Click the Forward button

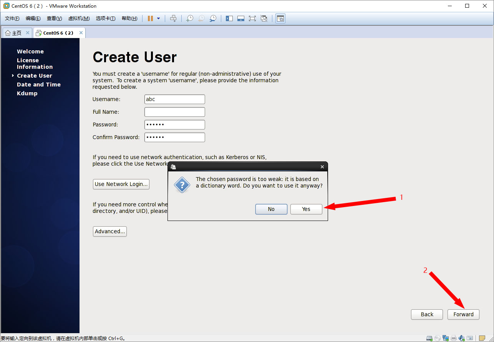(x=463, y=314)
